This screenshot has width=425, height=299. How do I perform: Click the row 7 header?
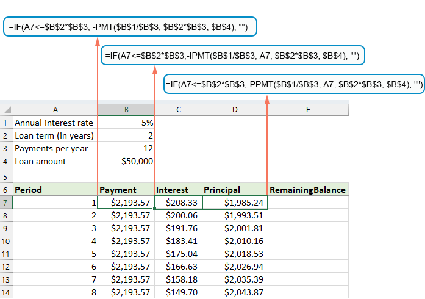6,203
